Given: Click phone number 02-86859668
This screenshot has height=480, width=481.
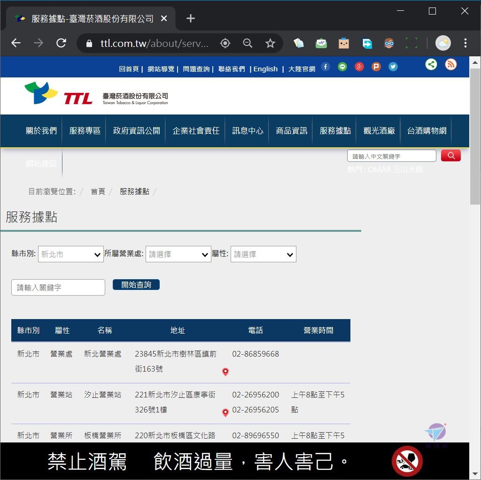Looking at the screenshot, I should click(x=256, y=354).
